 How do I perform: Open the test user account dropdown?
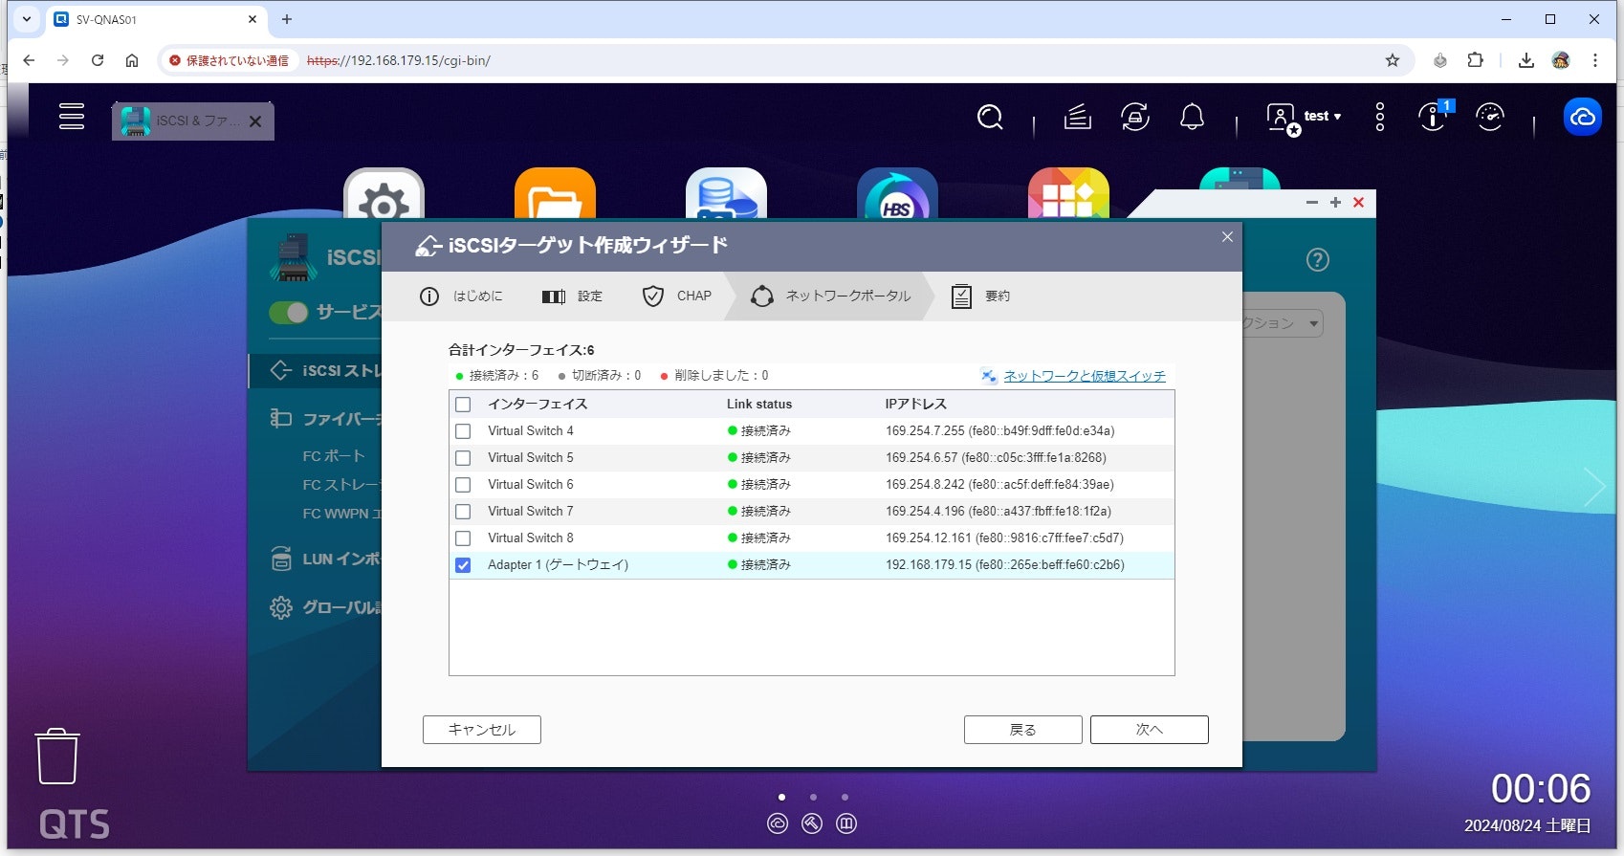(1306, 118)
